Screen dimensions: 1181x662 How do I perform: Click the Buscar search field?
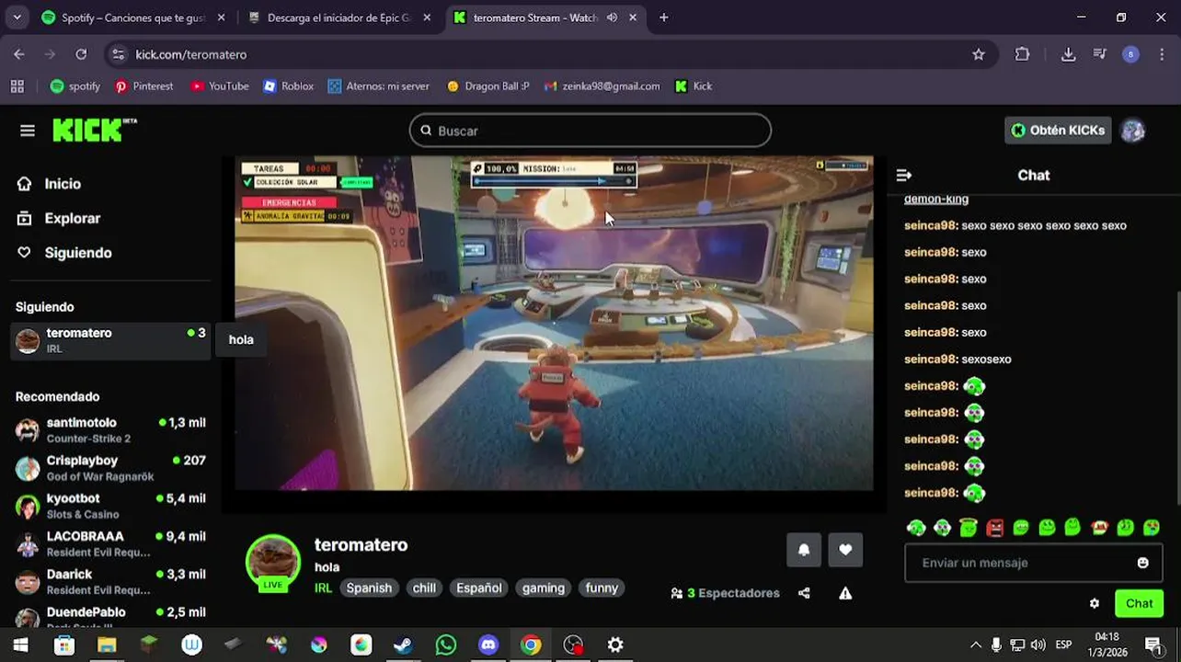tap(590, 131)
